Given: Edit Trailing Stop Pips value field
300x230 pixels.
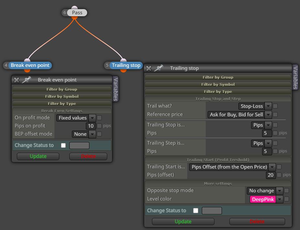Looking at the screenshot, I should point(267,133).
